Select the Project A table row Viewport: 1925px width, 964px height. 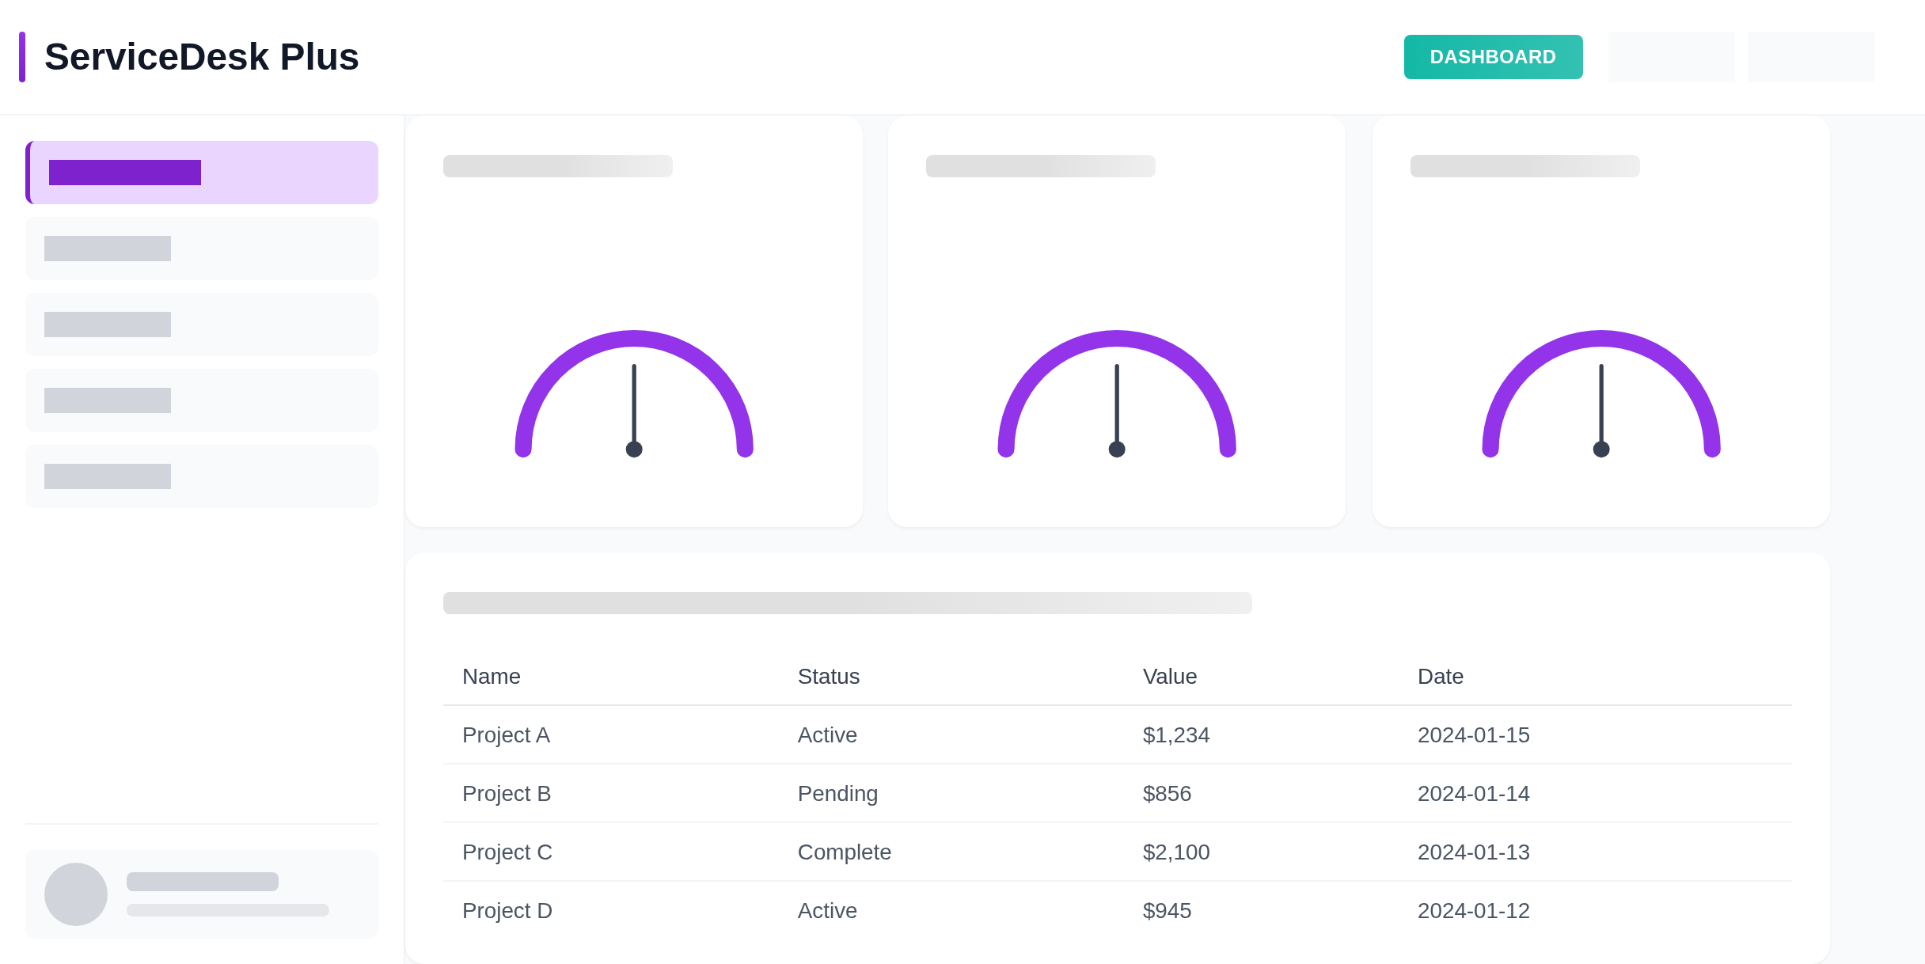[x=507, y=735]
